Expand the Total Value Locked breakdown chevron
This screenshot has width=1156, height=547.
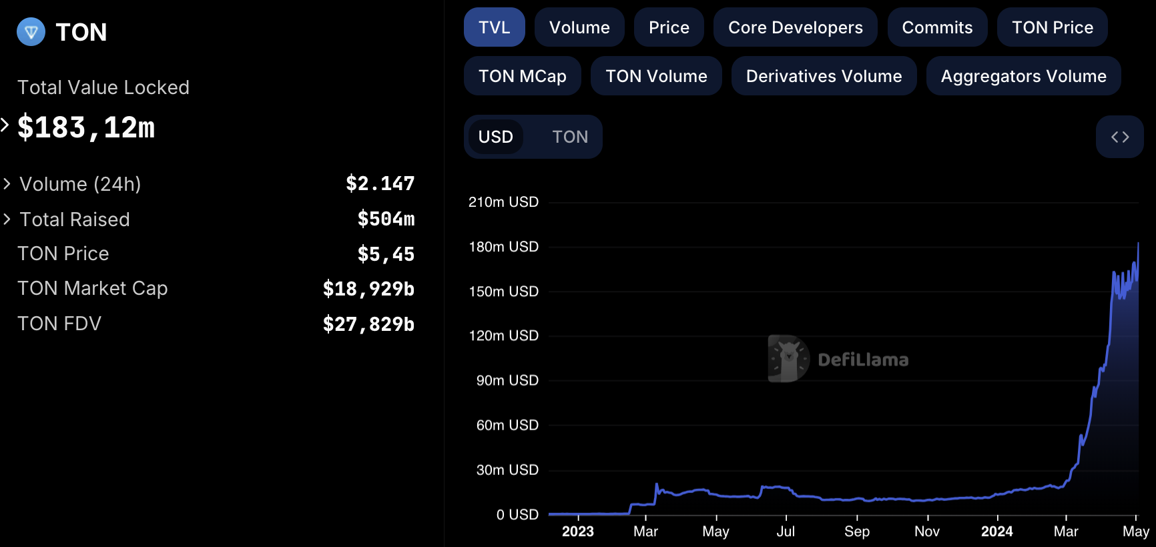point(5,125)
